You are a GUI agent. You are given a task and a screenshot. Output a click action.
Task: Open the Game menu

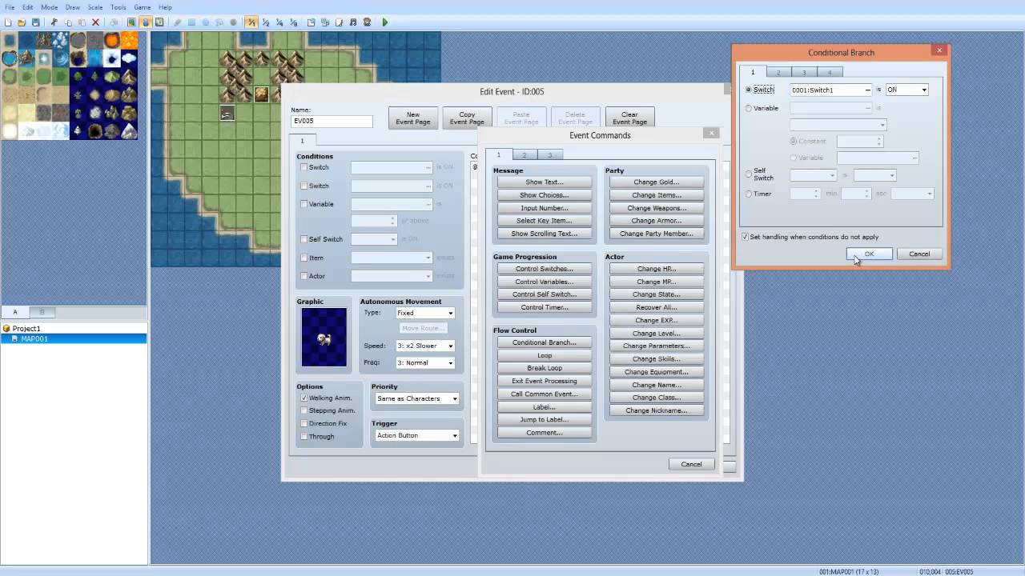click(x=143, y=7)
